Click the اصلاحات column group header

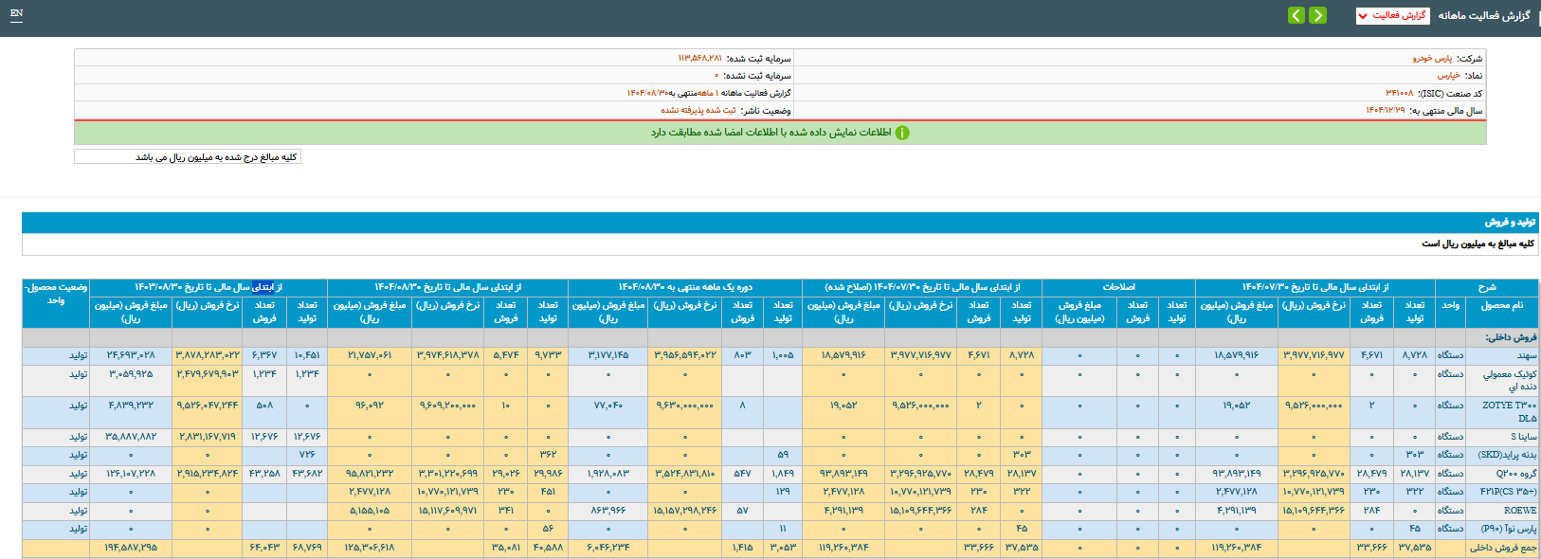tap(1118, 287)
